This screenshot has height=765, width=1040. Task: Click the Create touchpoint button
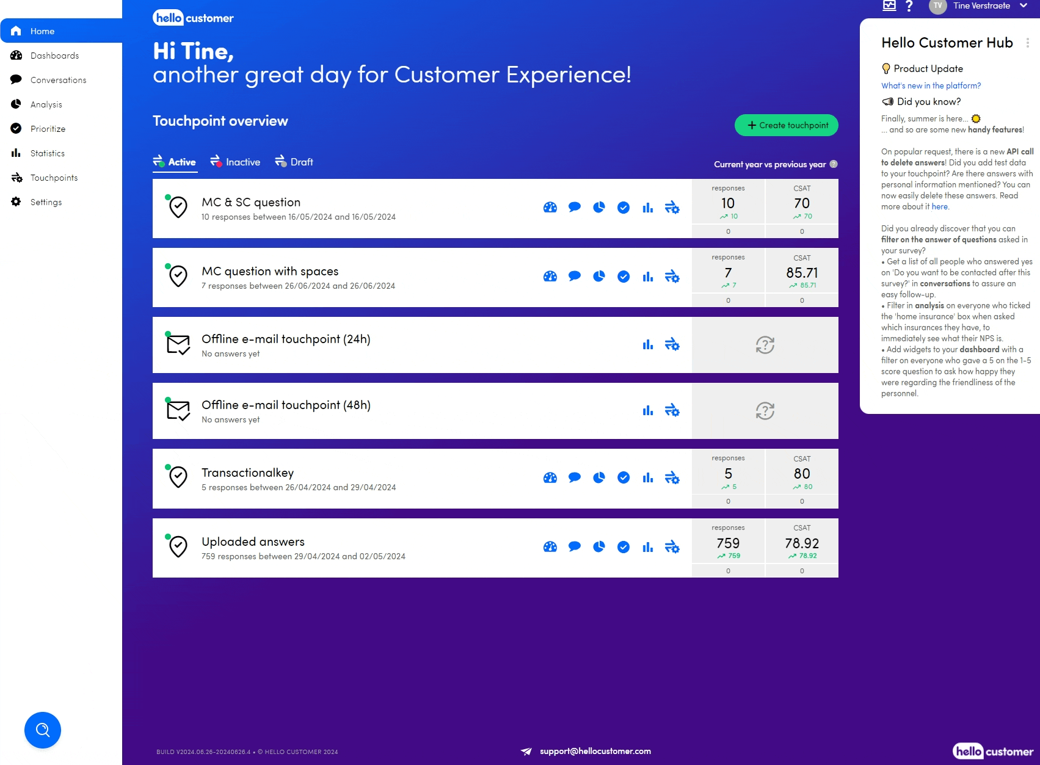coord(786,125)
